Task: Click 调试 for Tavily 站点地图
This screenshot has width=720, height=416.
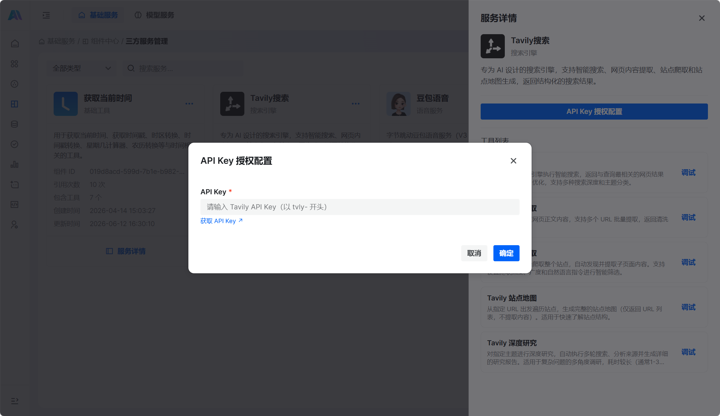Action: point(688,307)
